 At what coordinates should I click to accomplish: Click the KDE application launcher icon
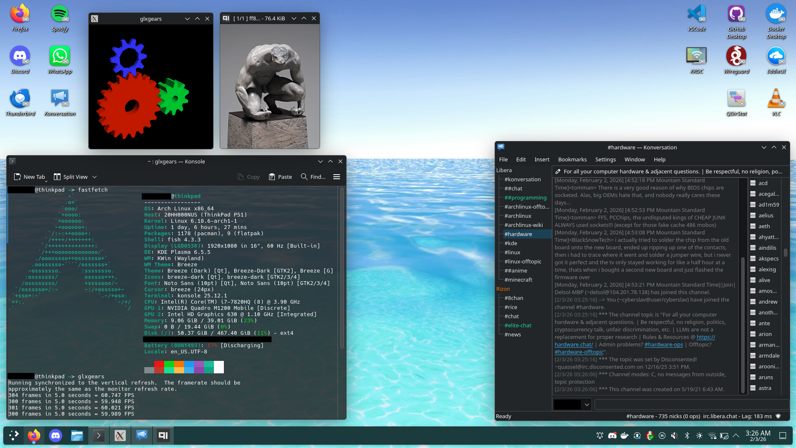(x=14, y=436)
